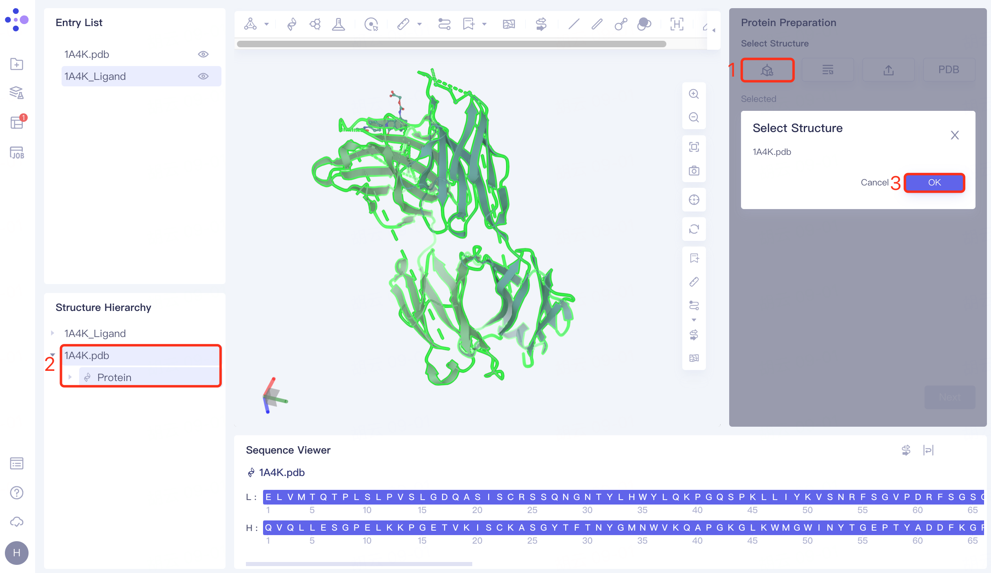This screenshot has height=573, width=991.
Task: Click OK in the Select Structure dialog
Action: pyautogui.click(x=934, y=182)
